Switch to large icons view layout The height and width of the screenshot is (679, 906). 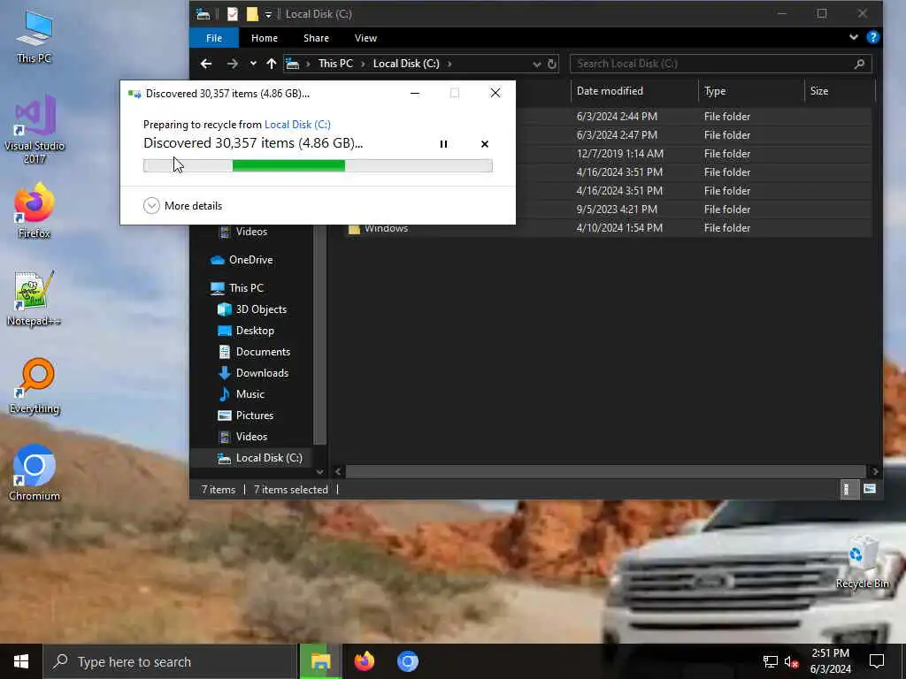870,490
